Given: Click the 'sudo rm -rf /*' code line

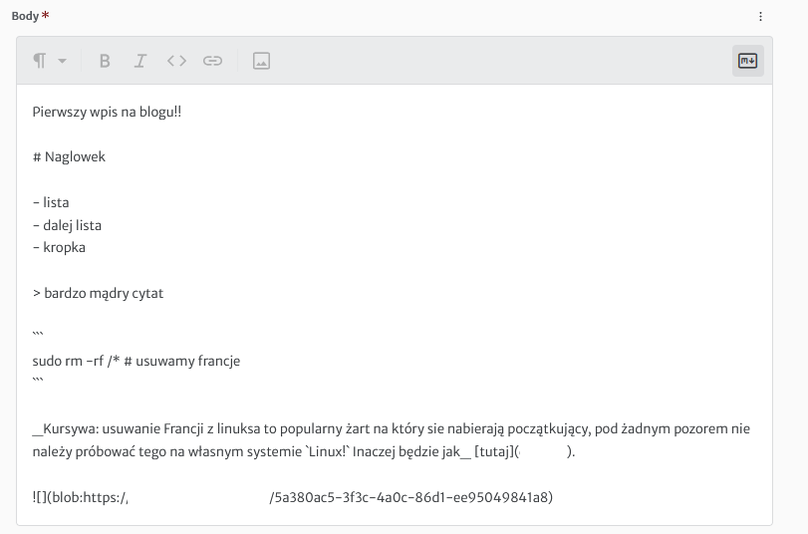Looking at the screenshot, I should pyautogui.click(x=136, y=361).
